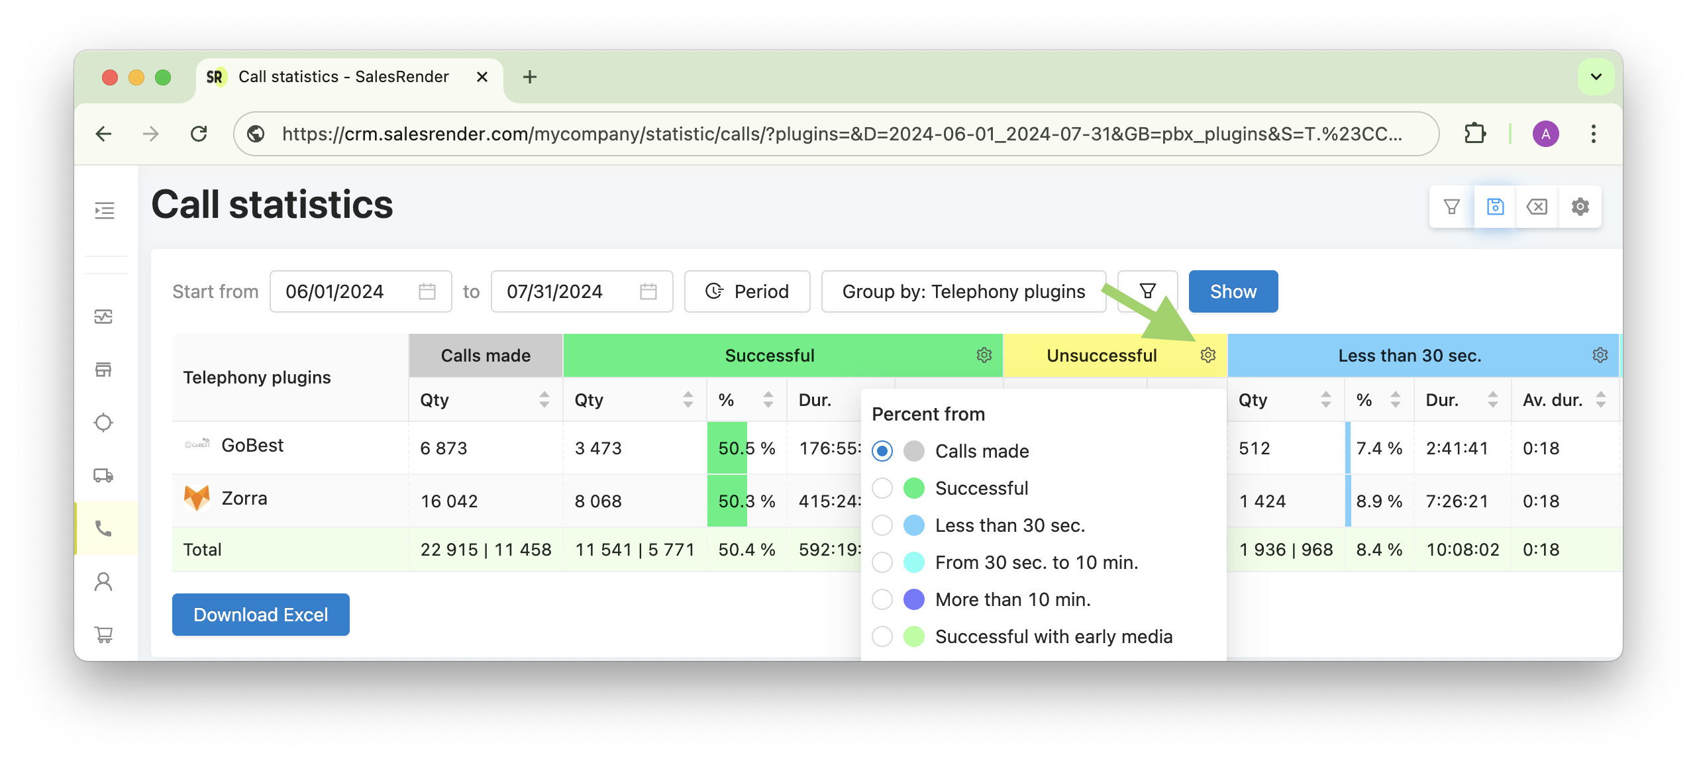Viewport: 1697px width, 759px height.
Task: Click the filter funnel next to Group by
Action: point(1148,291)
